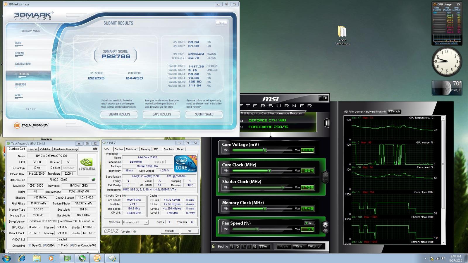
Task: Click the Afterburner link clocks icon
Action: (x=325, y=177)
